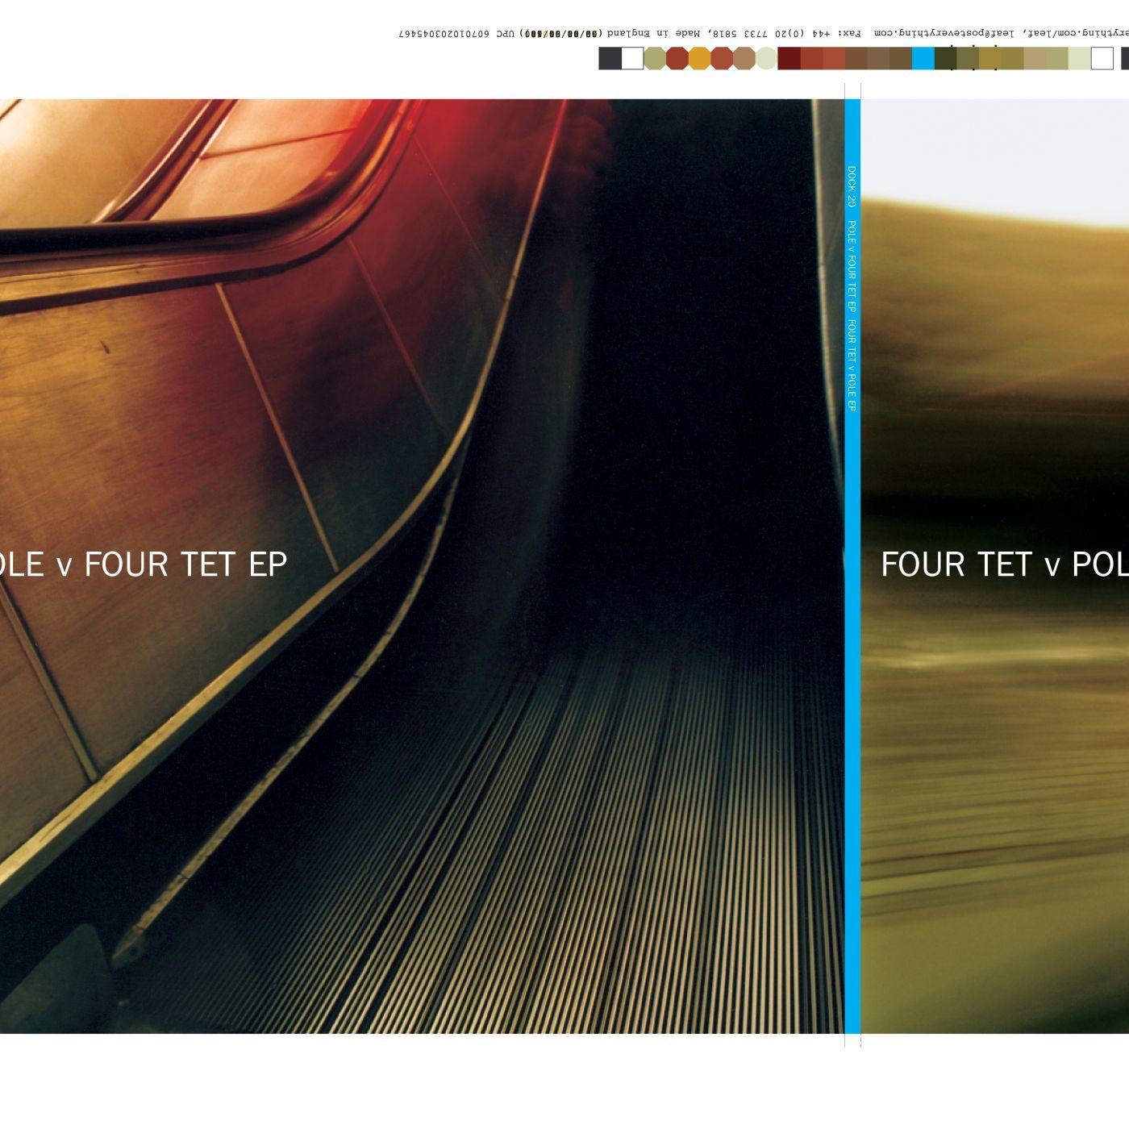
Task: Select the cyan blue square swatch
Action: click(x=923, y=58)
